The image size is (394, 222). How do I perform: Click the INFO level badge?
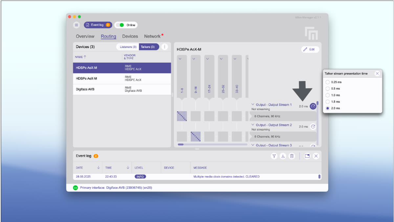tap(140, 176)
